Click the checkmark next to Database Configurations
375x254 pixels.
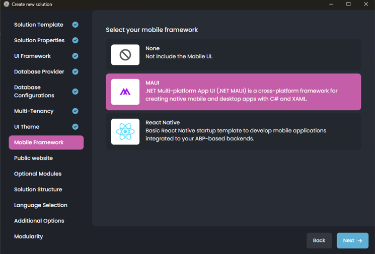(x=76, y=92)
